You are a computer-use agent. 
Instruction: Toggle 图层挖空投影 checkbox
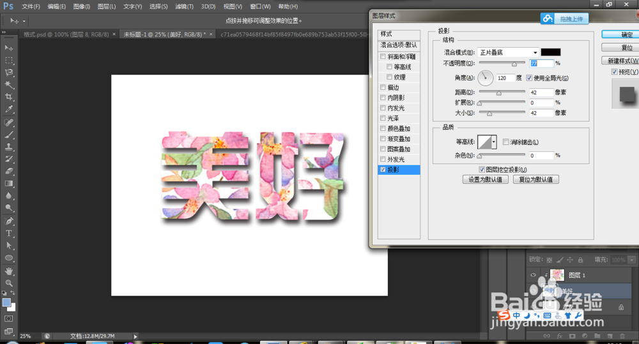482,169
